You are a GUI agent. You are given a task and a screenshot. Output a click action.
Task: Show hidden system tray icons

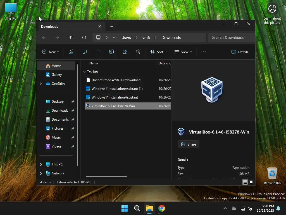point(225,208)
